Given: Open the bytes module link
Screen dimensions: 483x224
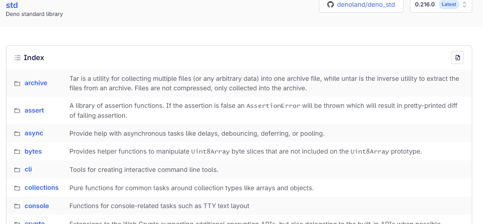Looking at the screenshot, I should tap(33, 152).
